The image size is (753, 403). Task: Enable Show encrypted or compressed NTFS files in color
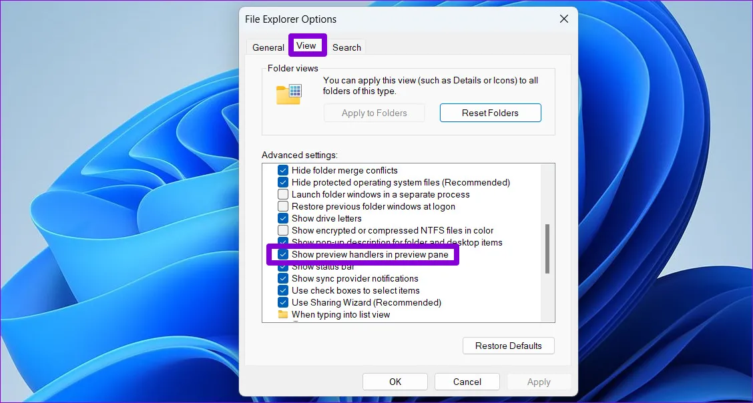tap(282, 230)
